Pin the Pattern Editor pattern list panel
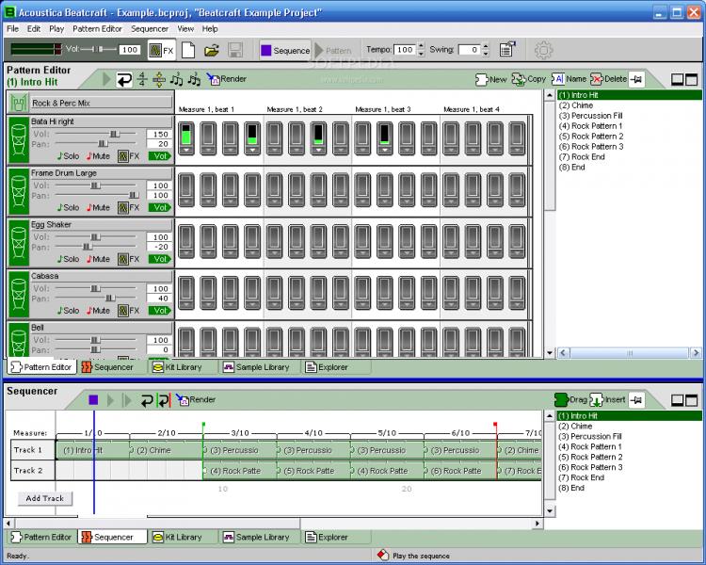 point(636,80)
